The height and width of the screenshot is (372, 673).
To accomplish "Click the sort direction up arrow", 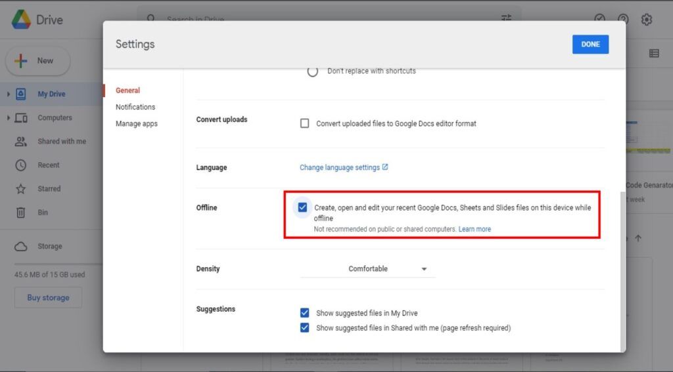I will [638, 239].
